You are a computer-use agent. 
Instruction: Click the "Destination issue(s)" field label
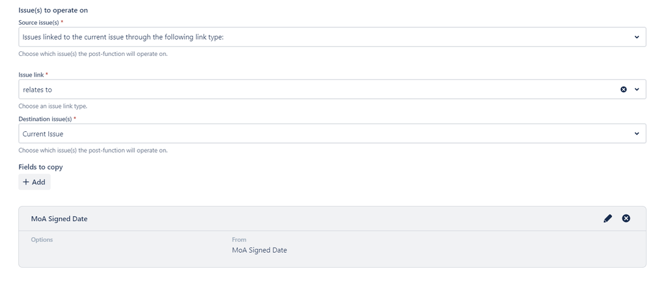(45, 120)
